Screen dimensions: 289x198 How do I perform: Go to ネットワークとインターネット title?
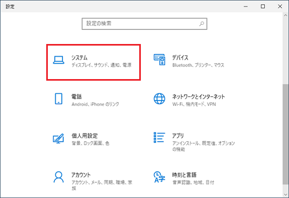[x=199, y=96]
